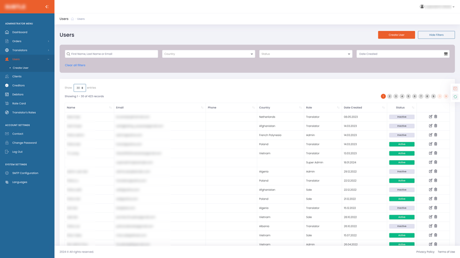
Task: Click edit icon for the Netherlands user
Action: click(430, 117)
